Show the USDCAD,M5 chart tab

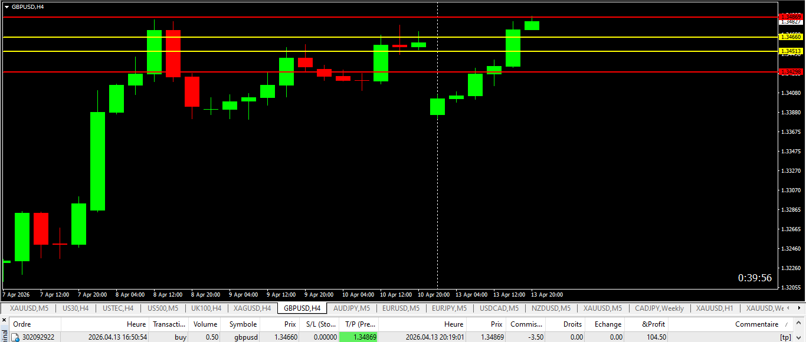point(499,308)
